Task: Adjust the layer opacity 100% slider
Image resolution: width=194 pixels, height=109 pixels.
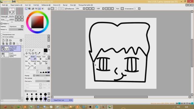Action: (16, 30)
